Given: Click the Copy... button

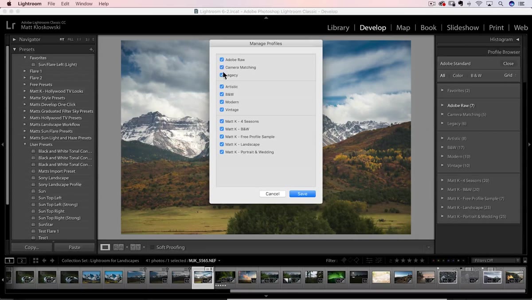Looking at the screenshot, I should click(32, 247).
